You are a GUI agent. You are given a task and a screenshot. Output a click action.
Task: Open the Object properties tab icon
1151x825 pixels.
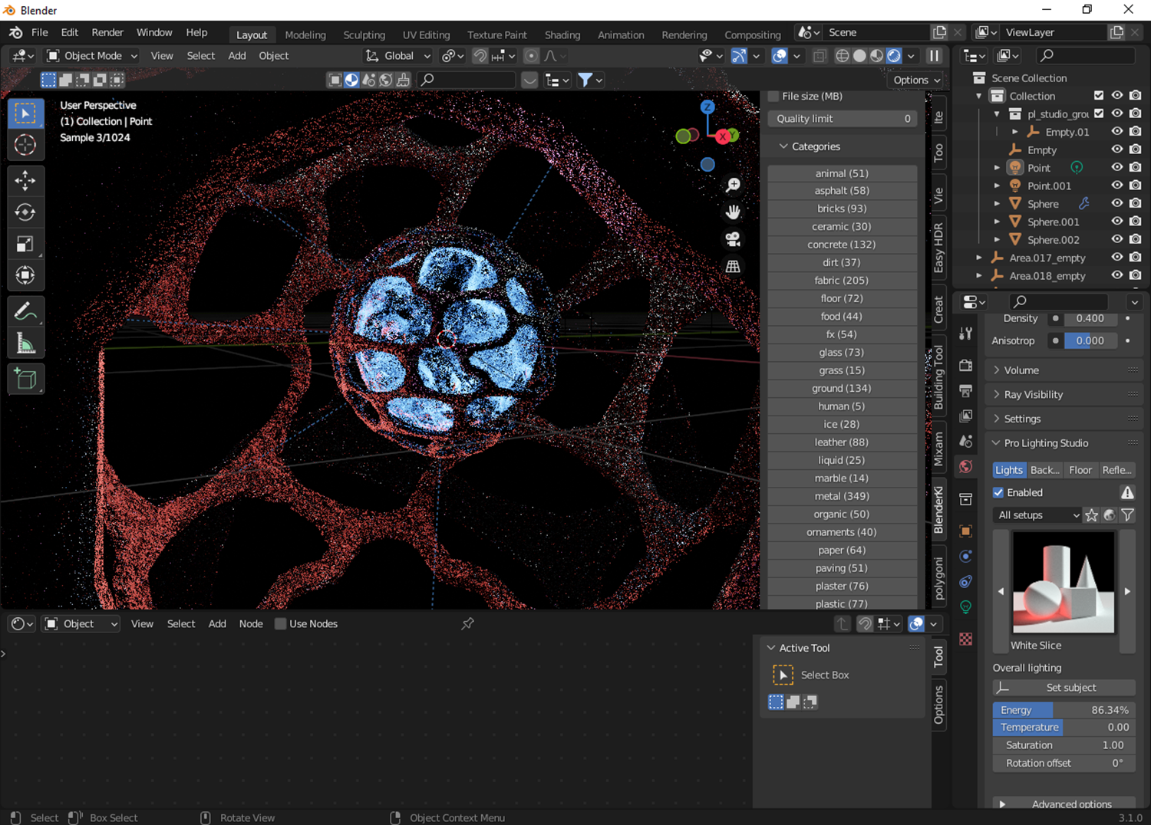pos(966,531)
